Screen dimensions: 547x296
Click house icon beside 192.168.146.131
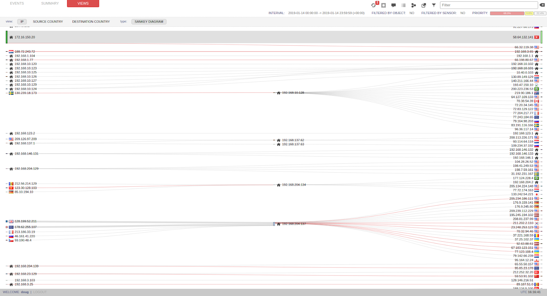coord(11,154)
